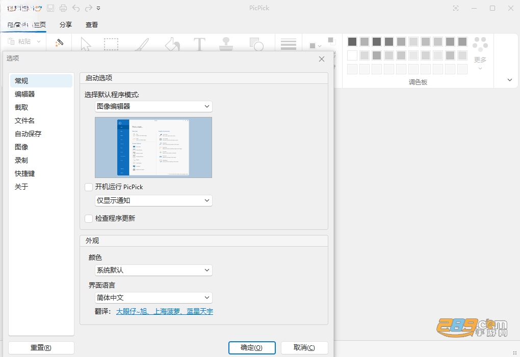Open the line thickness icon

click(x=289, y=44)
